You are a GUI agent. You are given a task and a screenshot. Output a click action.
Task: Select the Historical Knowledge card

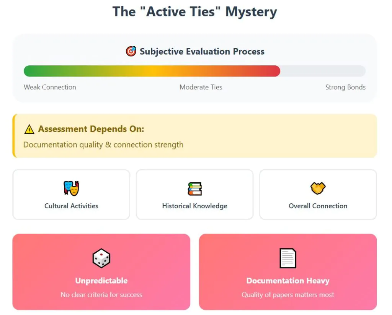click(x=194, y=195)
